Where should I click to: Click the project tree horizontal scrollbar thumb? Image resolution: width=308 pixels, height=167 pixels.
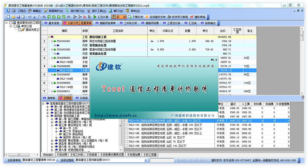(x=19, y=155)
